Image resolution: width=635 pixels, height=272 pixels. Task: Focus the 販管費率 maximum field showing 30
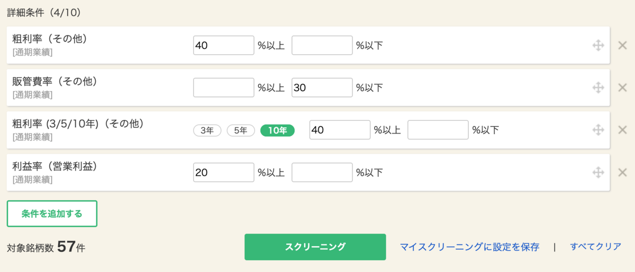click(x=322, y=88)
